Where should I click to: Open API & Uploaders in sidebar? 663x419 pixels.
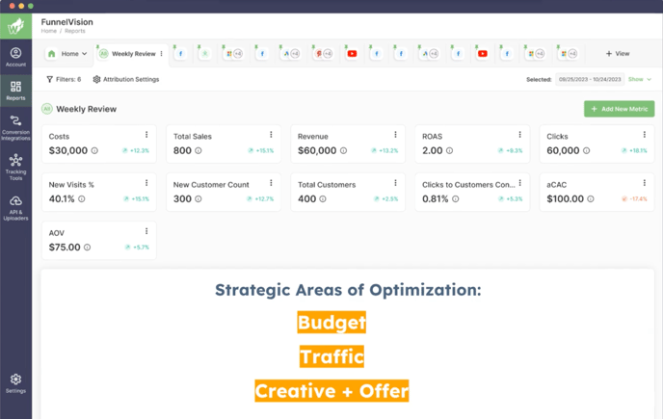click(15, 206)
